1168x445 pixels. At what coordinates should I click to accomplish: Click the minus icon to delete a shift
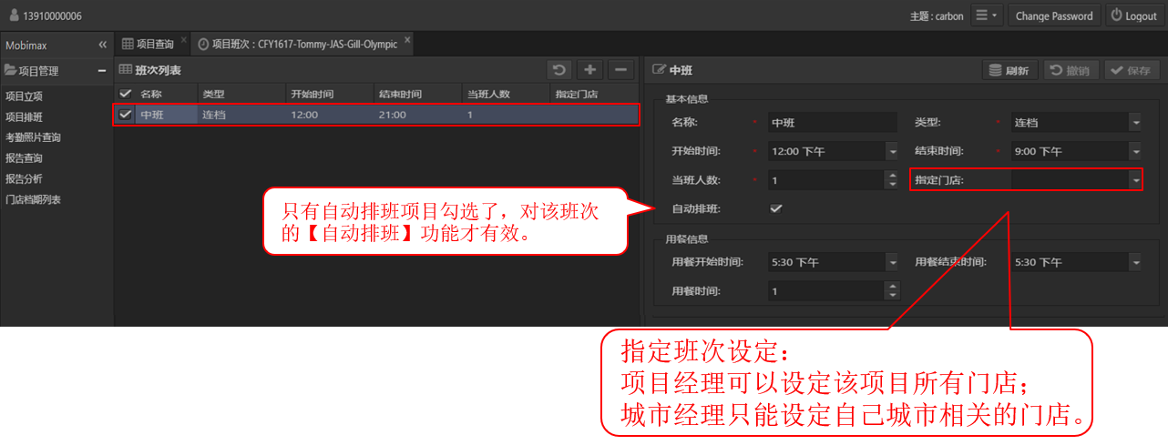[620, 70]
